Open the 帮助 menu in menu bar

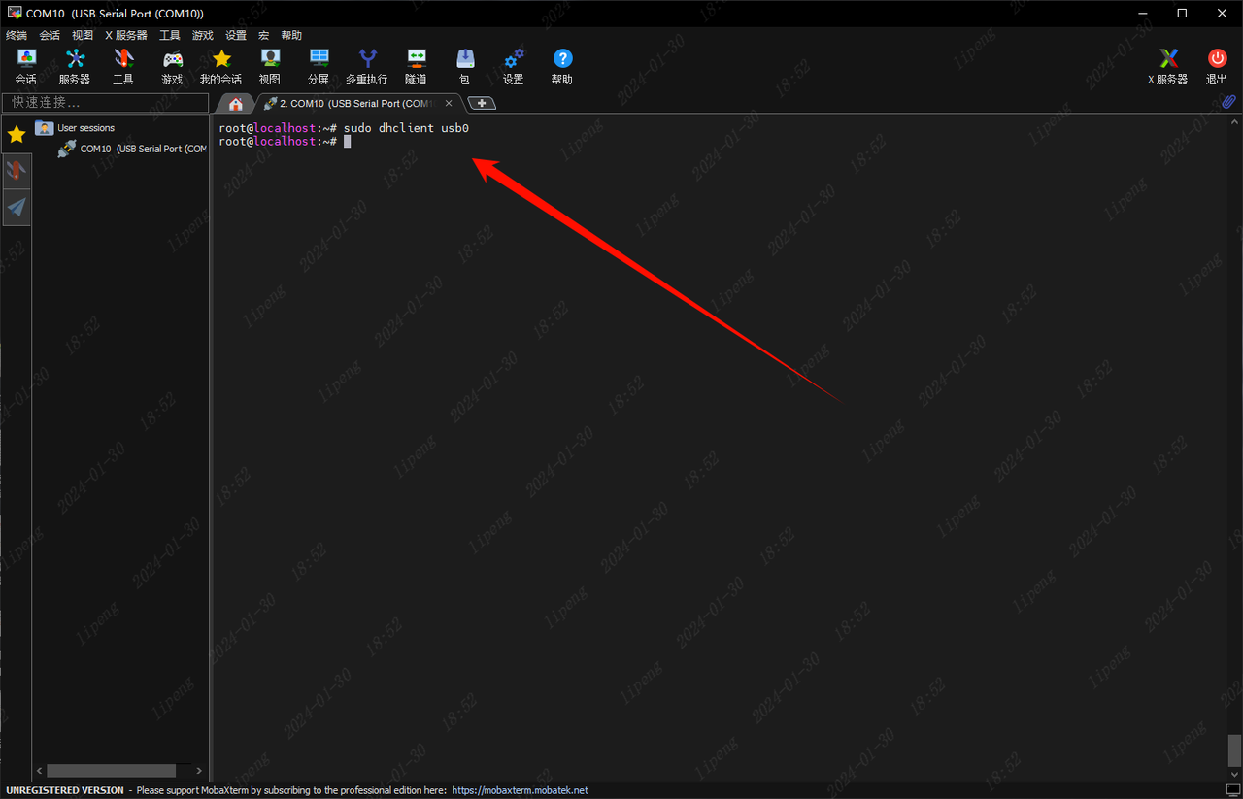pos(291,35)
